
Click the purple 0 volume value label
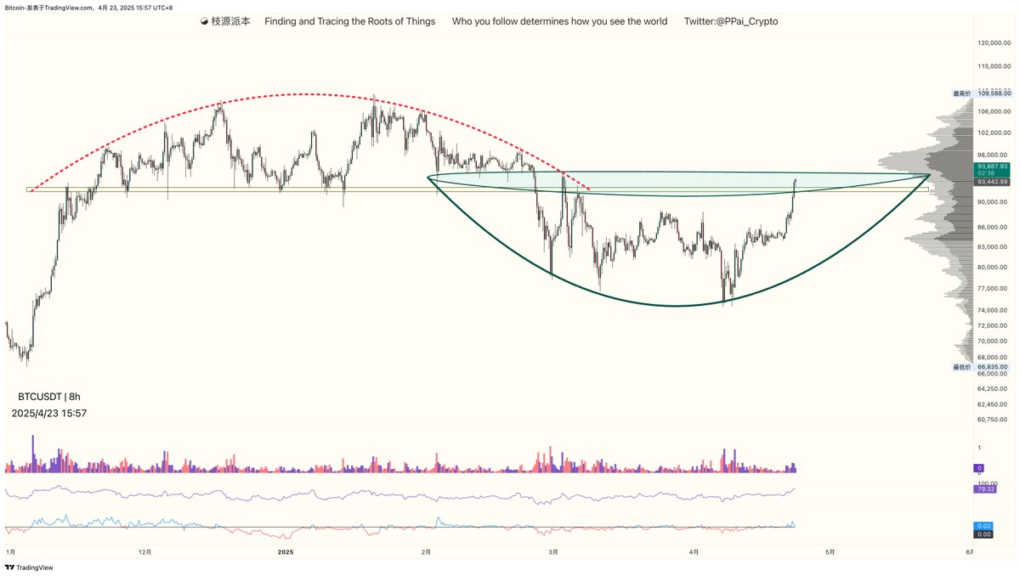(979, 468)
